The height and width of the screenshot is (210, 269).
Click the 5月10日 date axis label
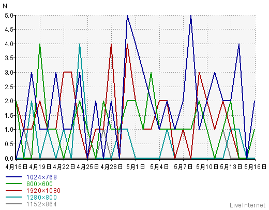click(x=207, y=167)
